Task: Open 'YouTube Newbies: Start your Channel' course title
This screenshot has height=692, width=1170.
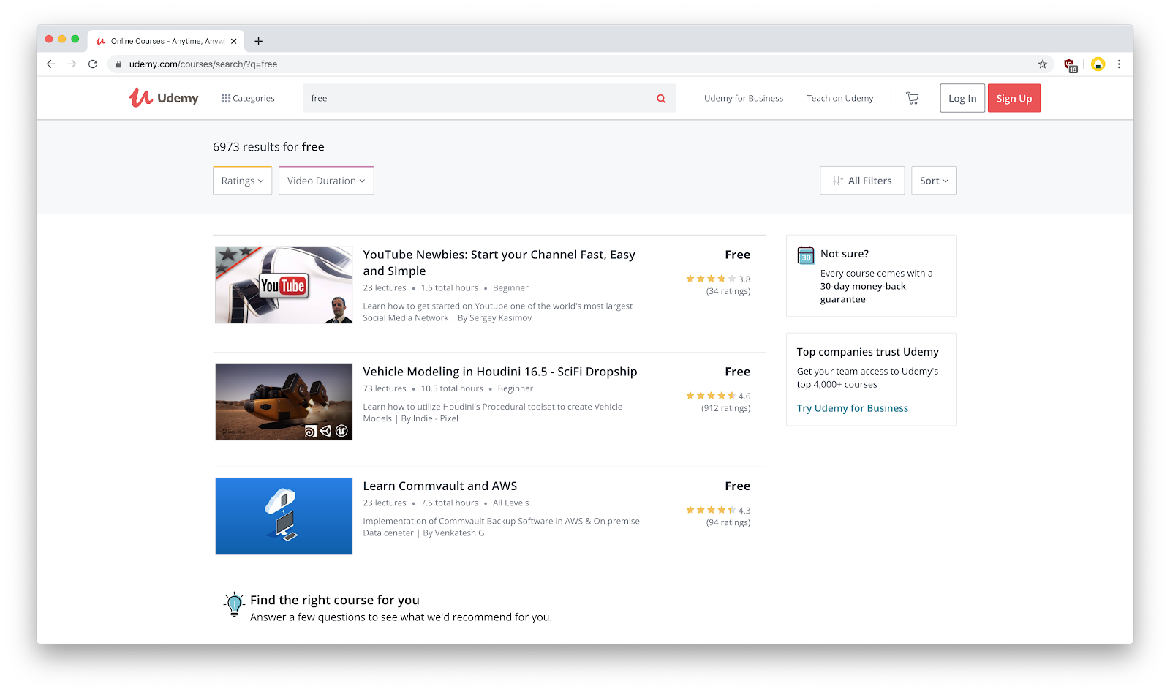Action: [x=499, y=263]
